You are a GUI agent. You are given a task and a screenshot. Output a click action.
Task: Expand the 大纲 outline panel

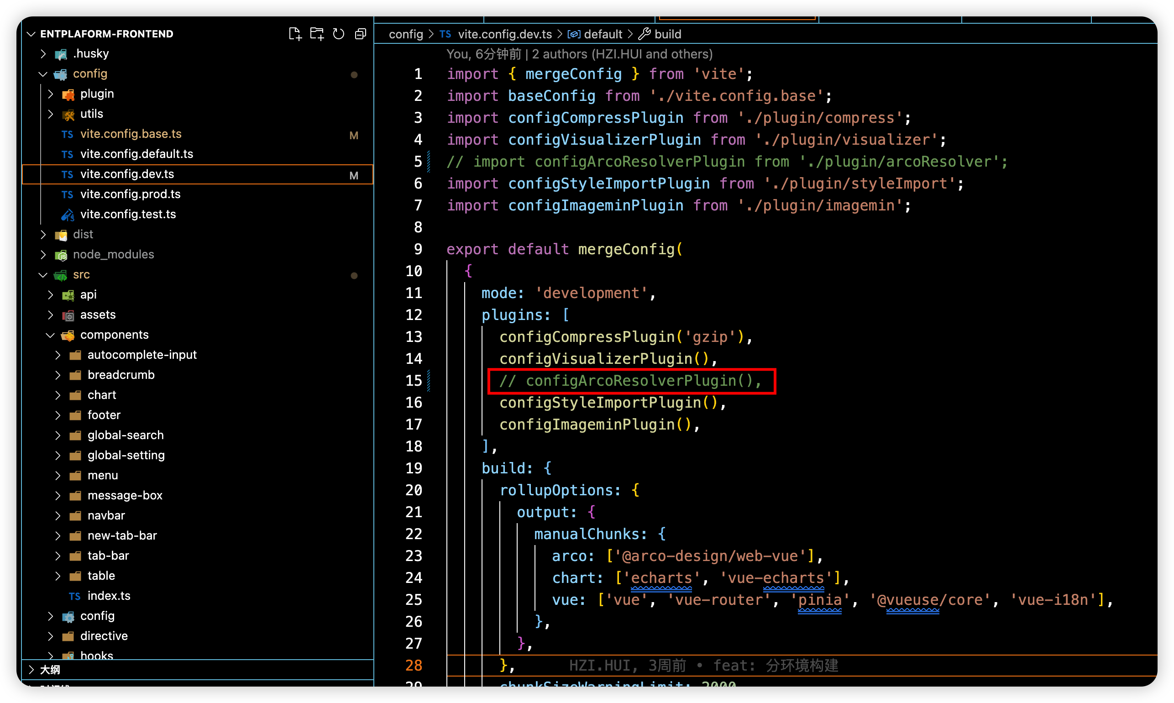(x=31, y=670)
